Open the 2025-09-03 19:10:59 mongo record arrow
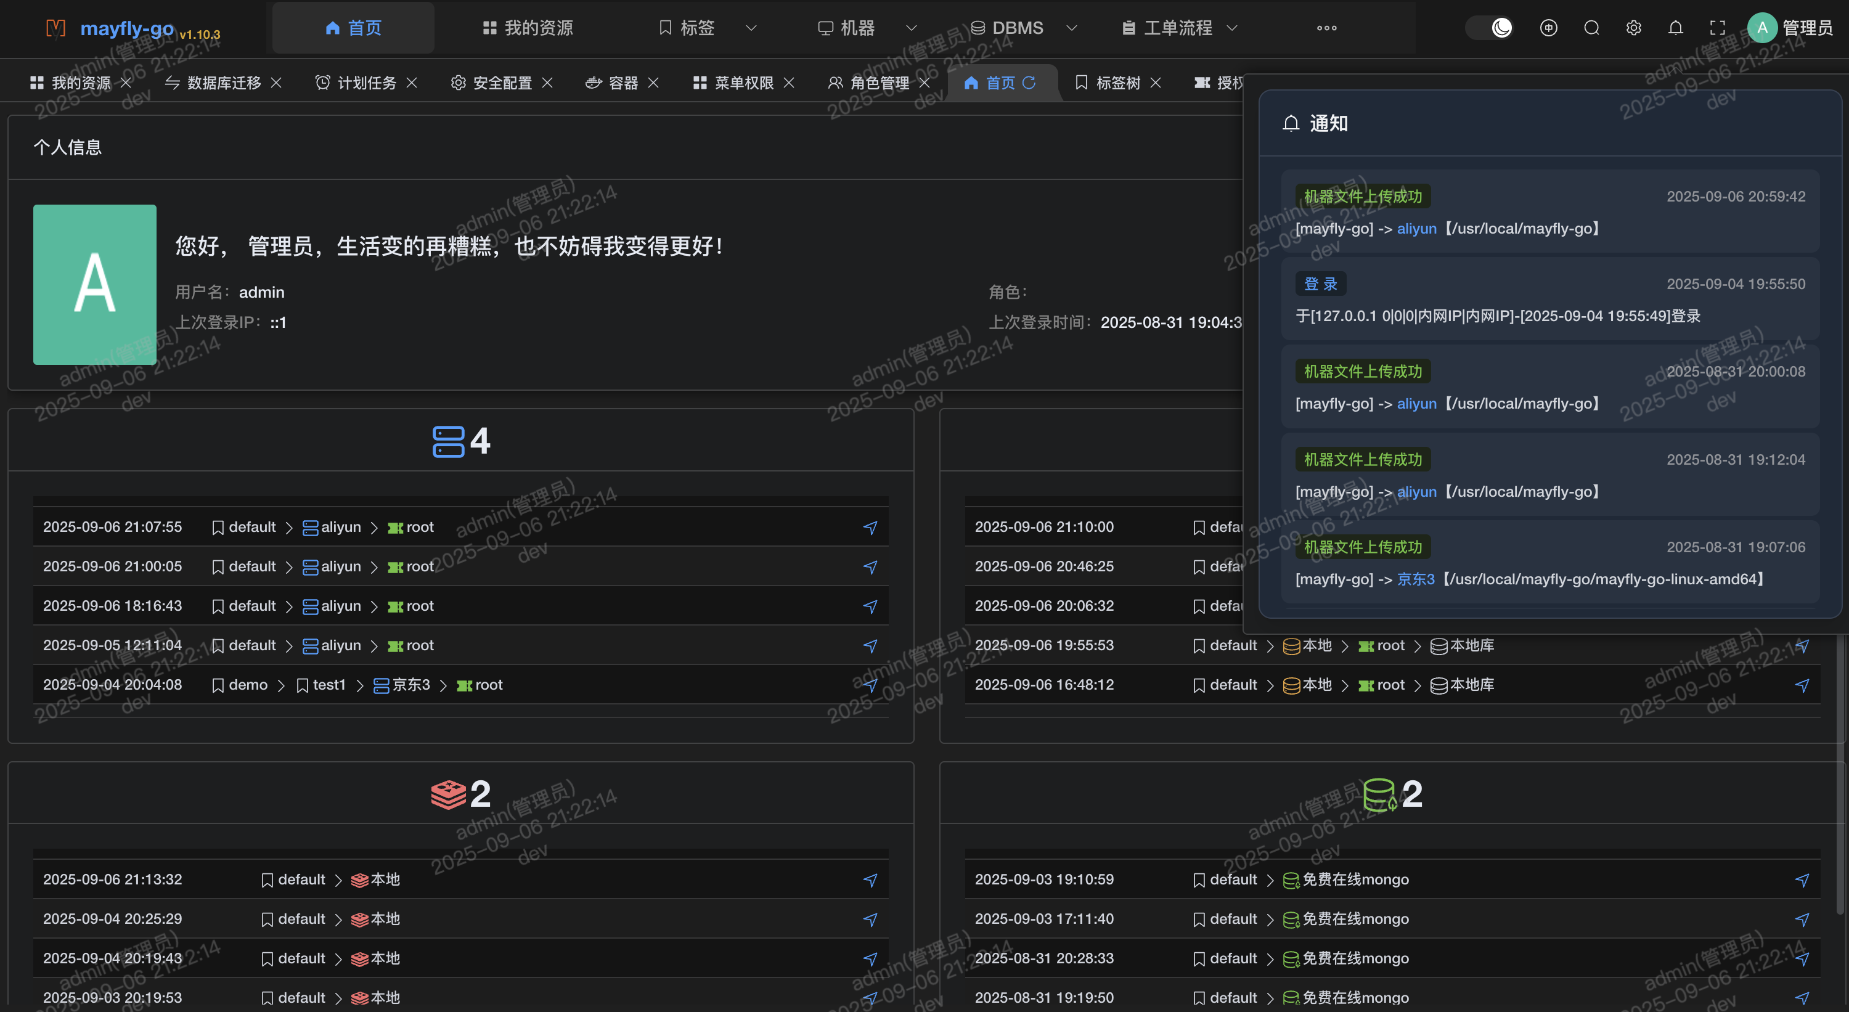 (1802, 880)
